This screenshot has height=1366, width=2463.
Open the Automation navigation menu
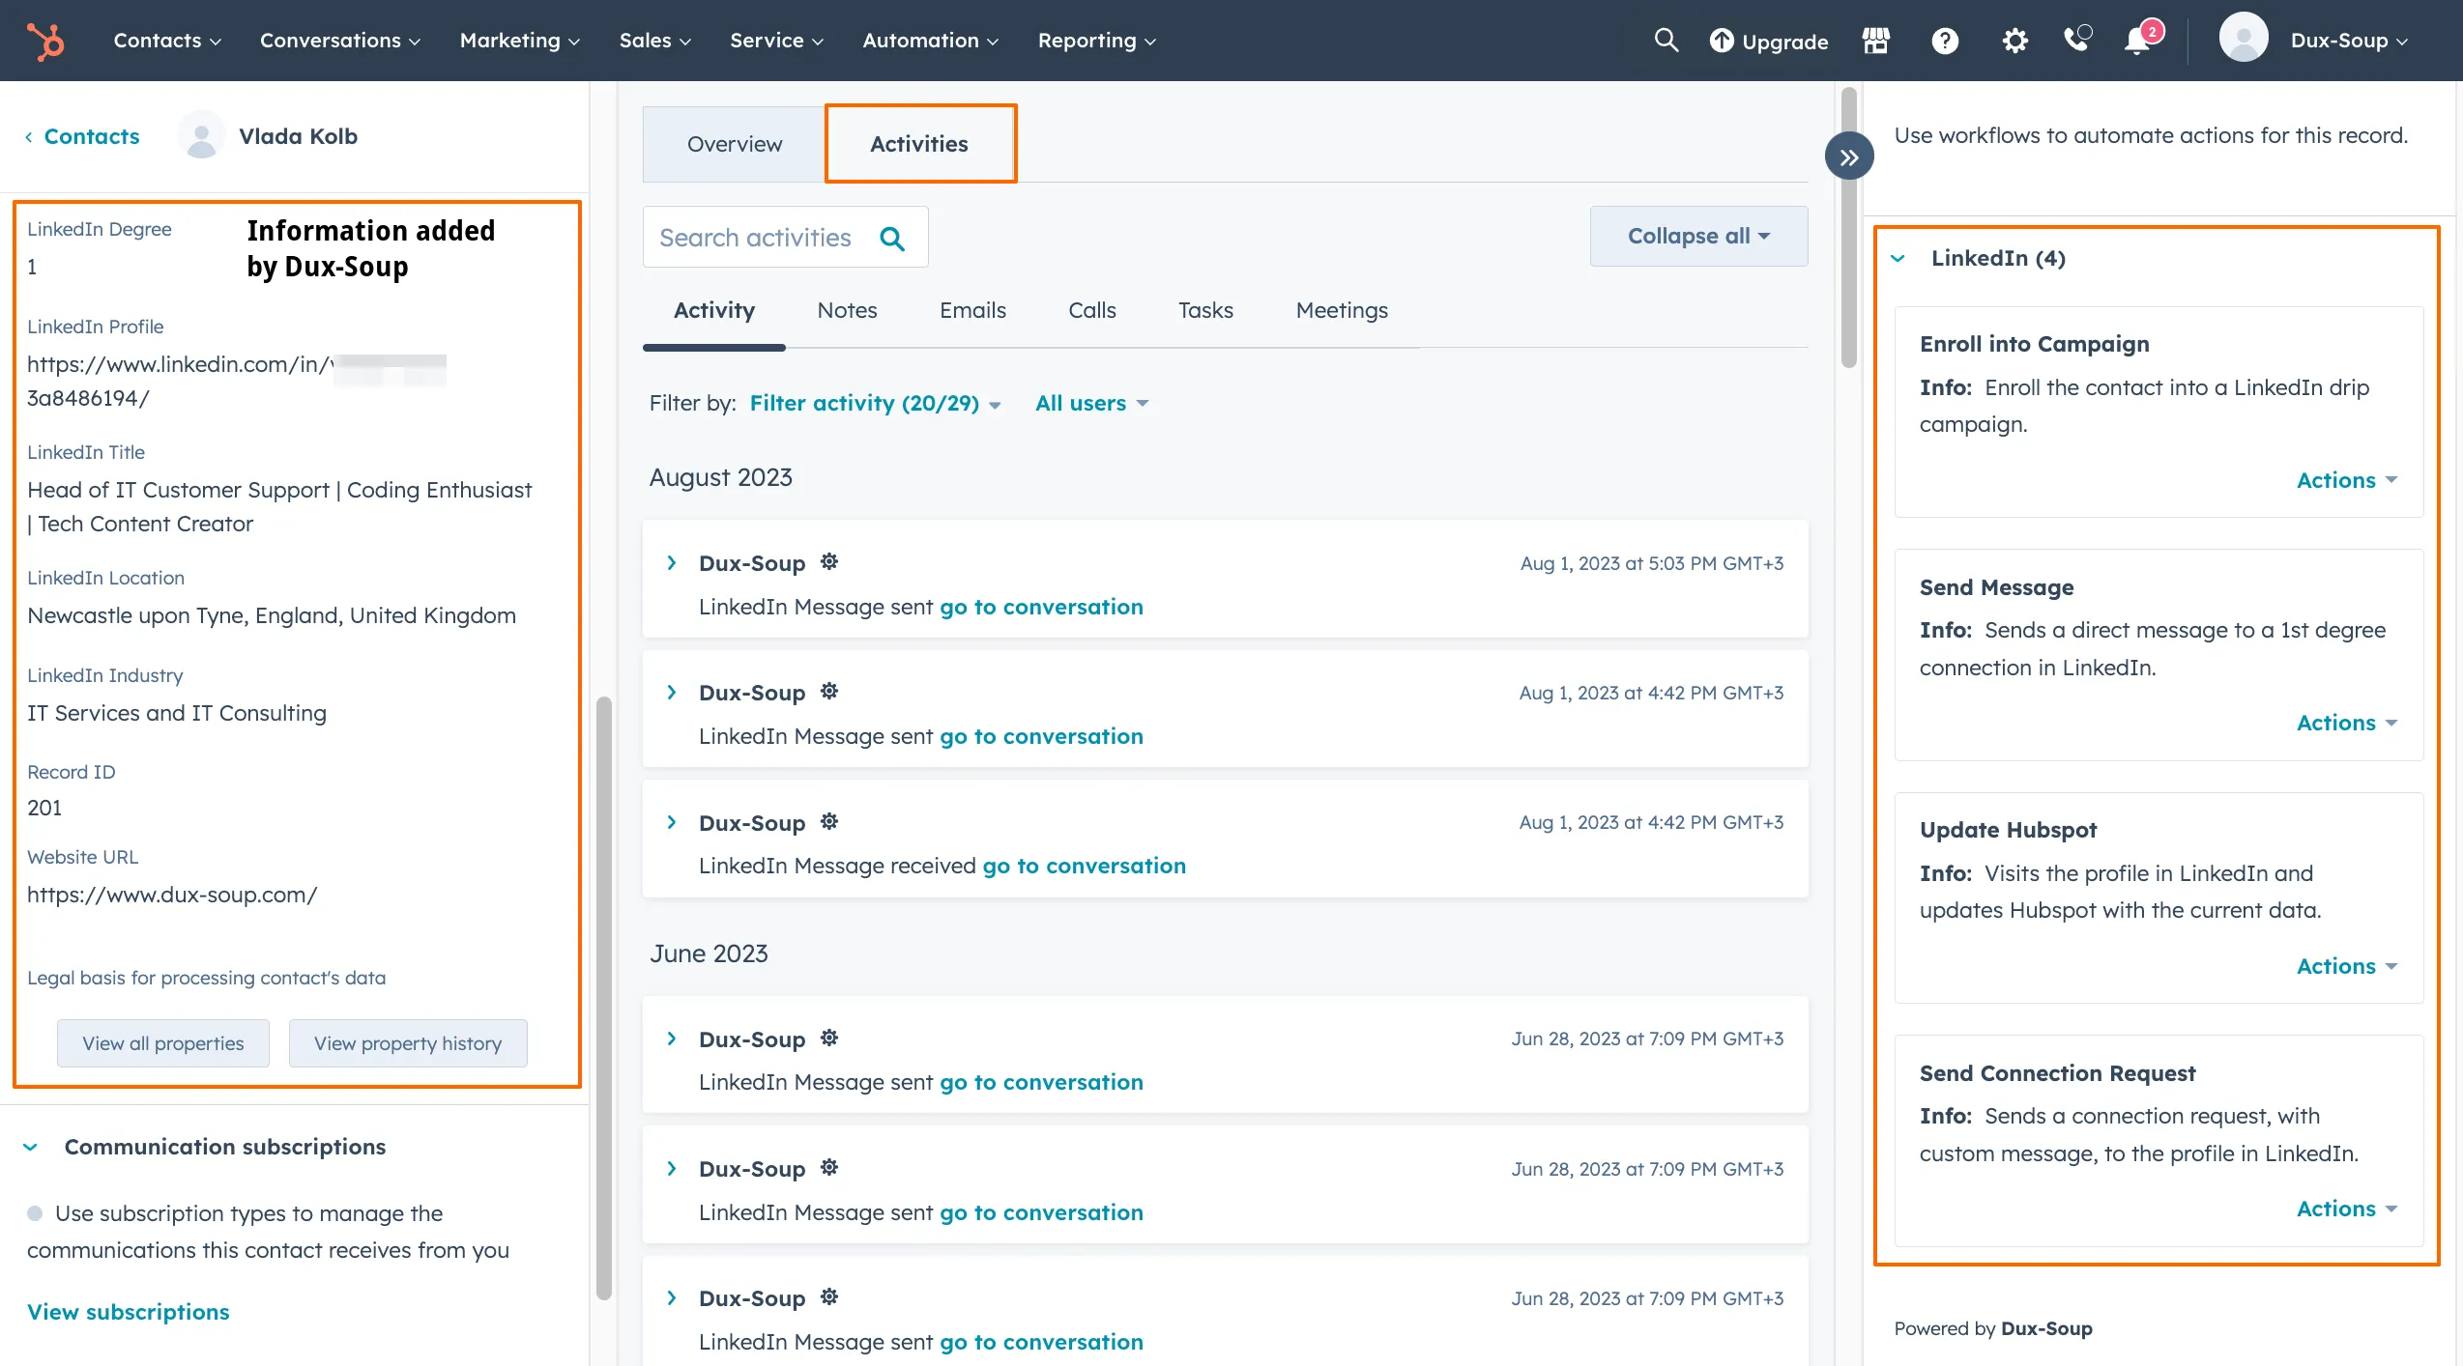coord(930,41)
